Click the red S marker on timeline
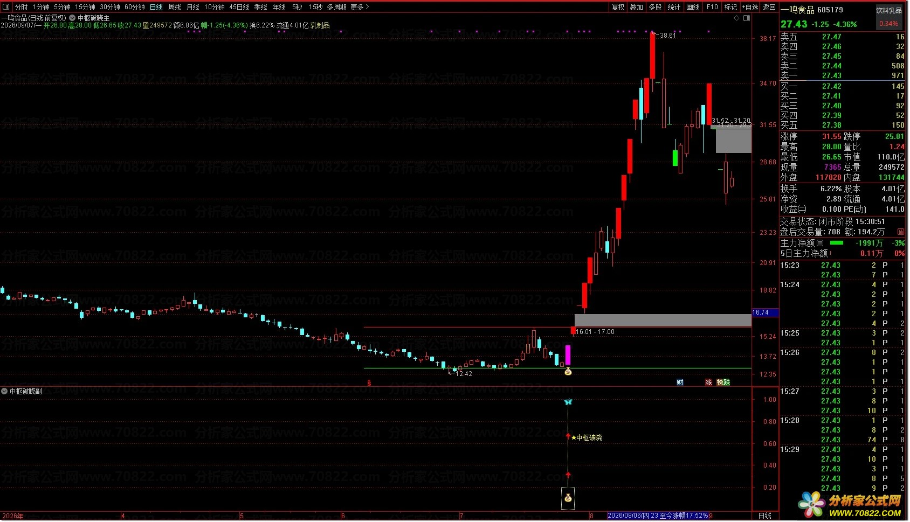Screen dimensions: 910x522 (x=369, y=383)
